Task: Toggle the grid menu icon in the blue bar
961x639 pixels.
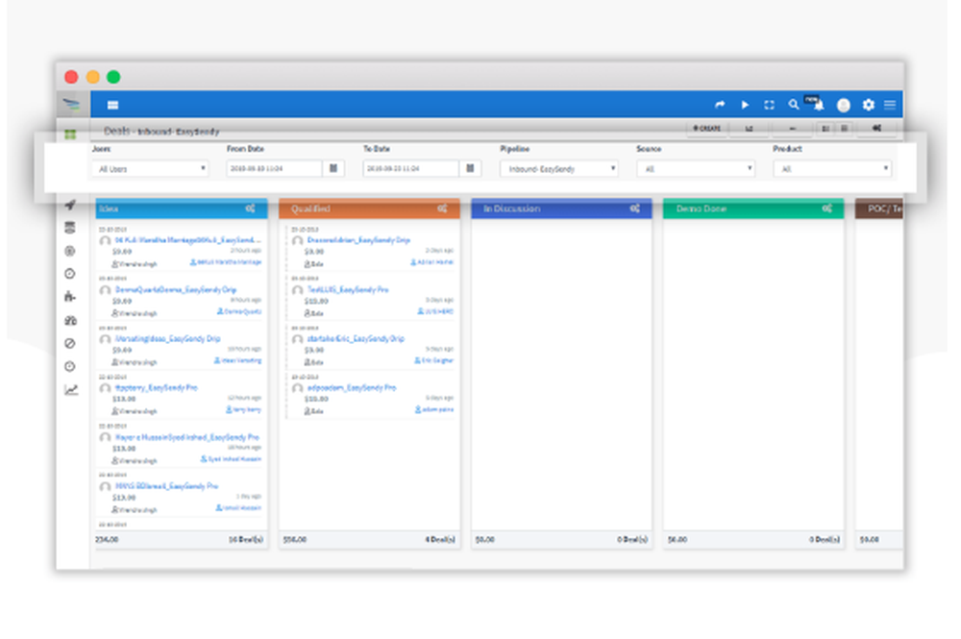Action: point(112,105)
